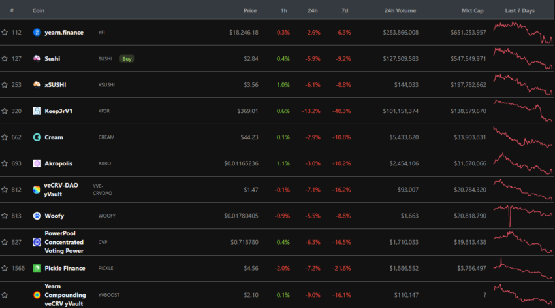
Task: Click the Buy button next to Sushi
Action: click(x=127, y=59)
